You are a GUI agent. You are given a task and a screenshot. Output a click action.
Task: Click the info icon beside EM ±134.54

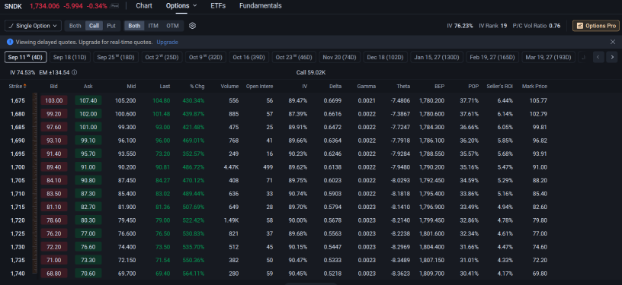pos(75,72)
